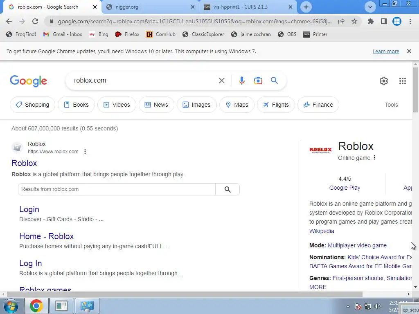Open the volume speaker tray icon

[x=378, y=306]
